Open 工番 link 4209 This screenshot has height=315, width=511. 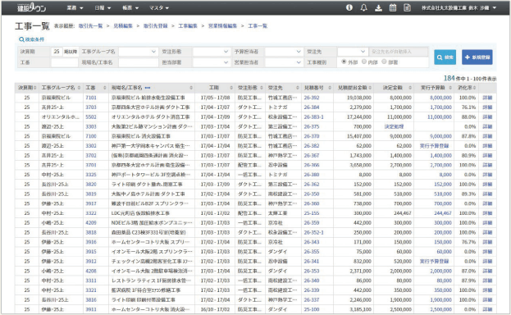pyautogui.click(x=91, y=223)
